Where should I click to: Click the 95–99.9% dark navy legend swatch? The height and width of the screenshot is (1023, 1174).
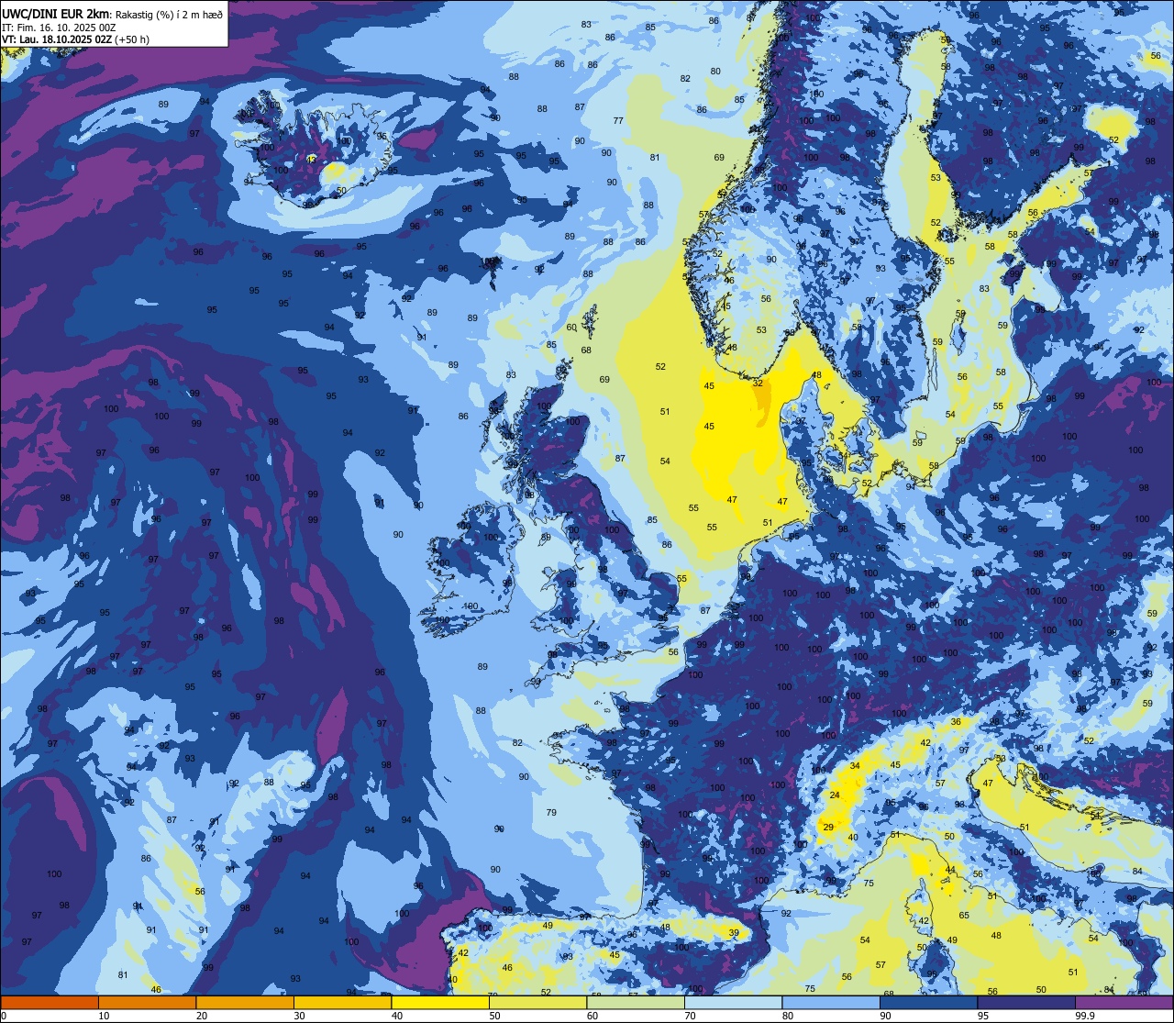pos(1026,1002)
